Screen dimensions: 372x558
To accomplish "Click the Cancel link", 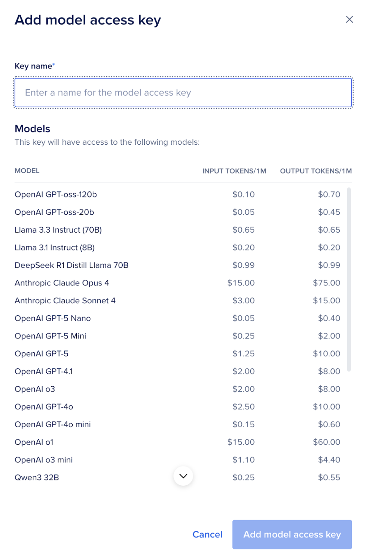I will pos(207,534).
